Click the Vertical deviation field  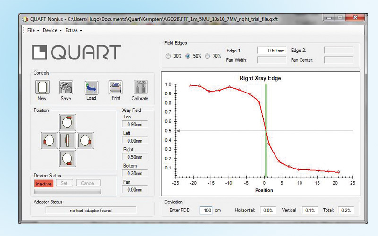point(310,210)
